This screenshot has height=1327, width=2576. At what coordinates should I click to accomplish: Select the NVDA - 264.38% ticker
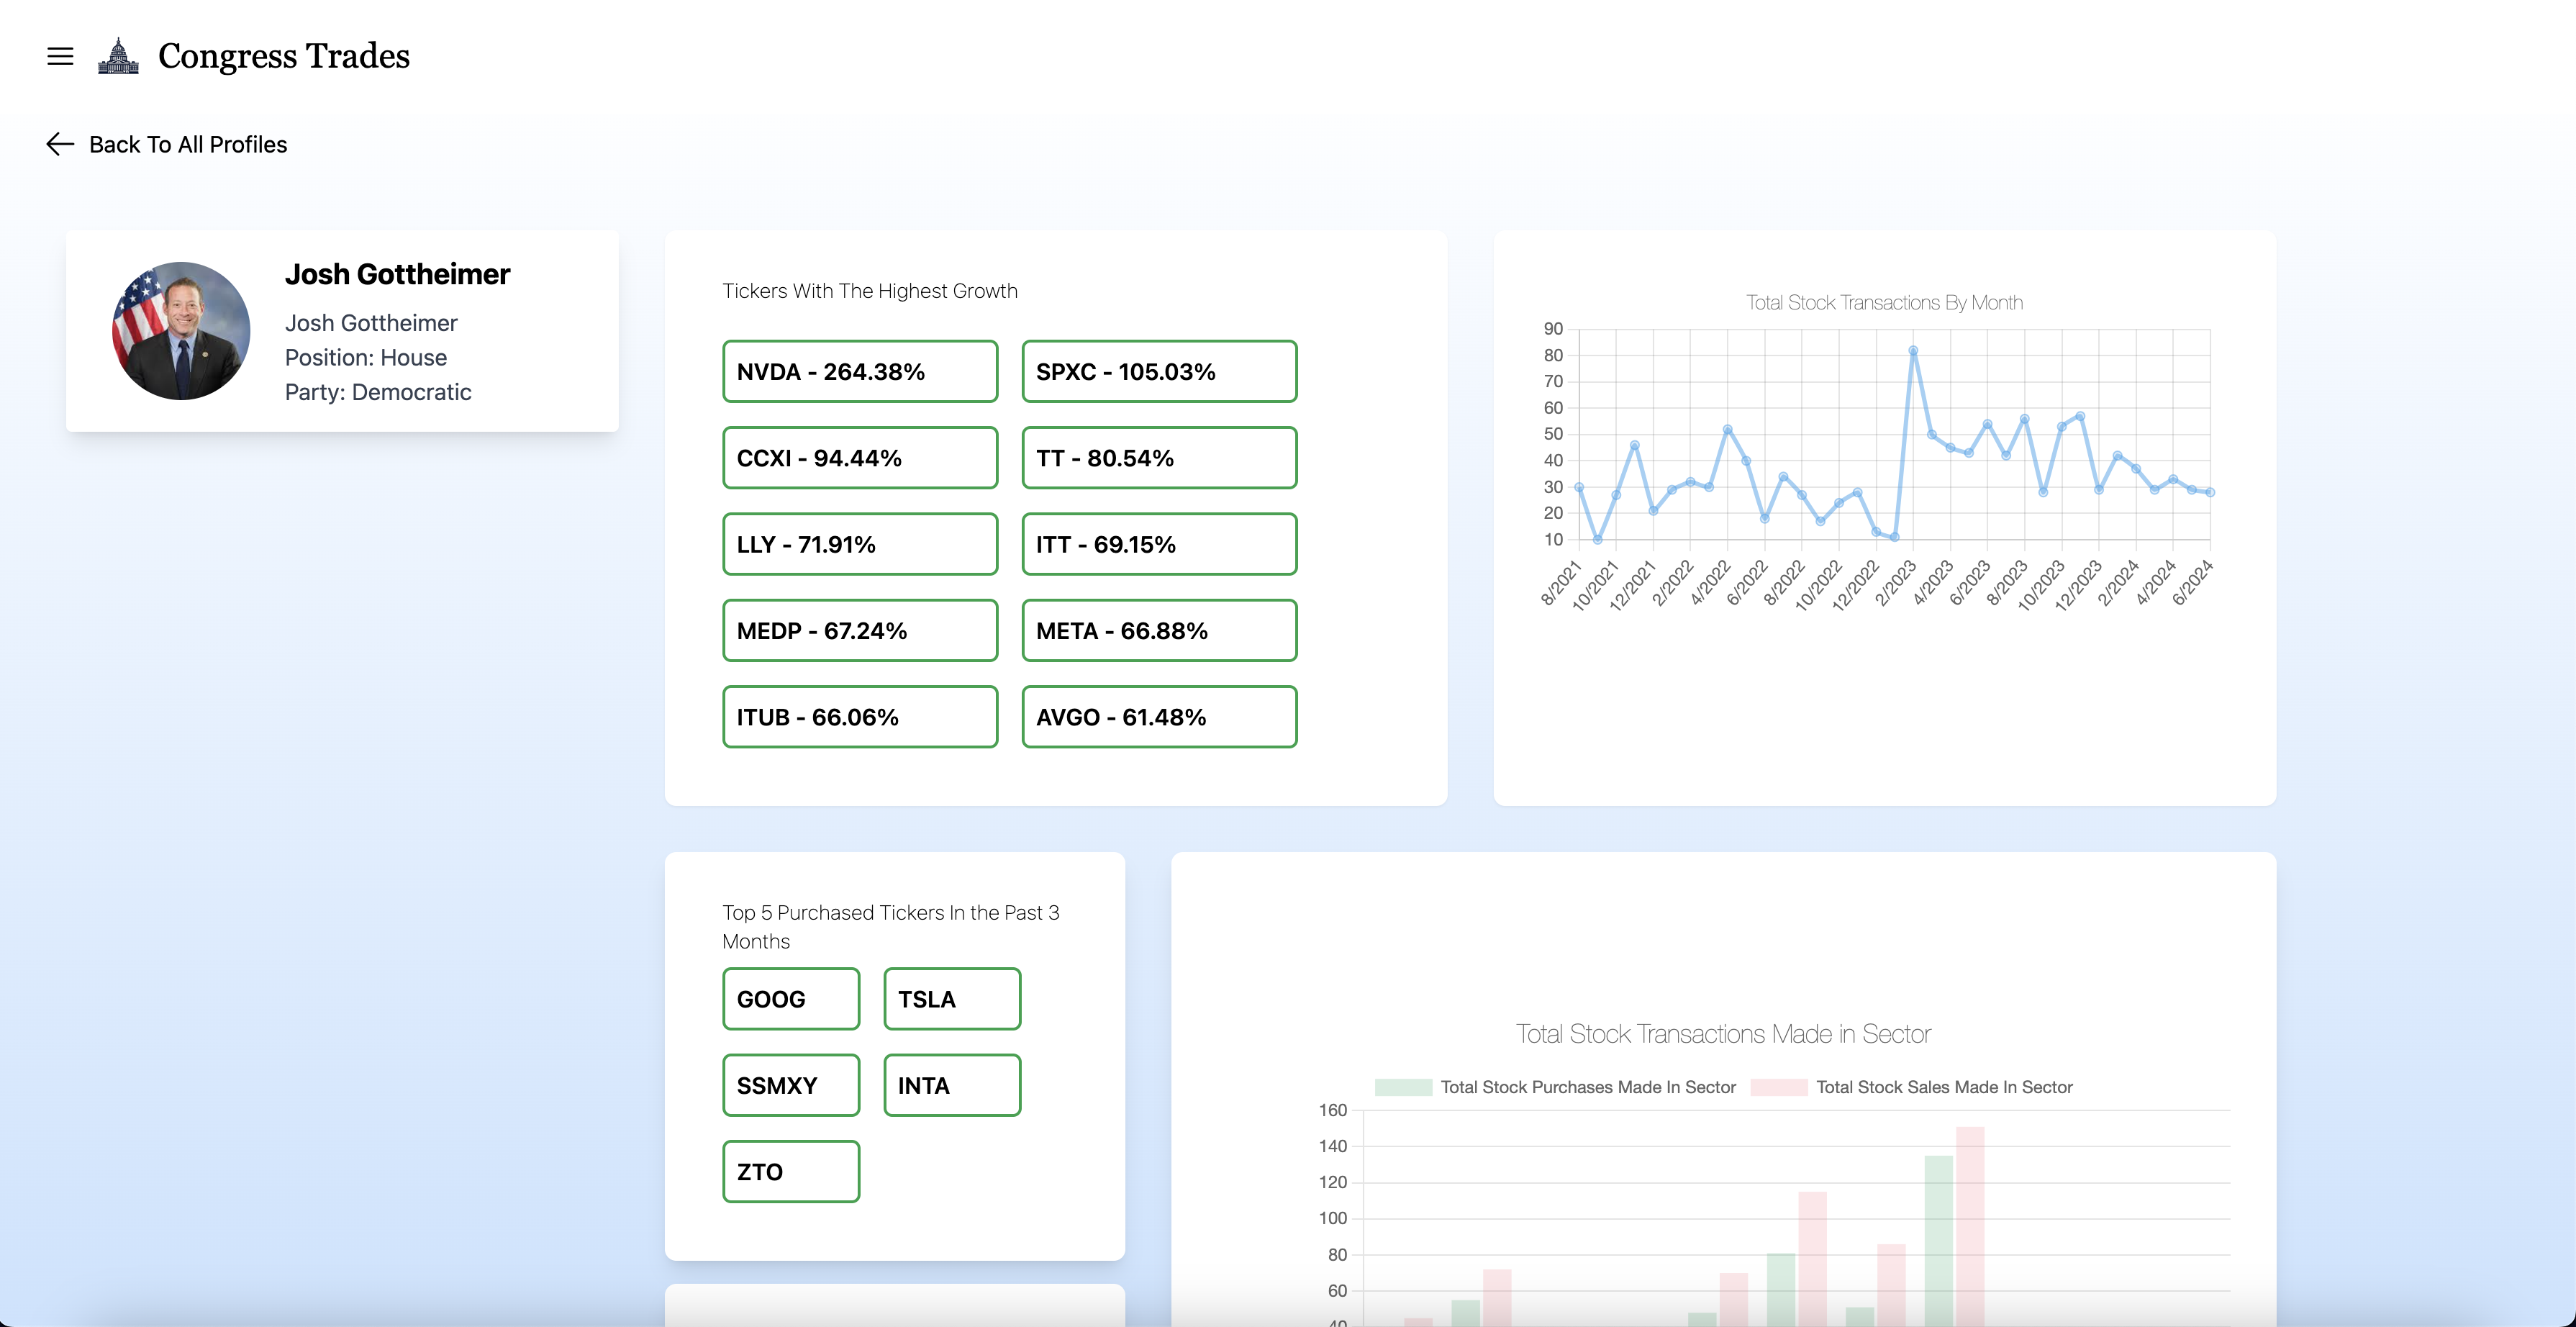[x=859, y=369]
